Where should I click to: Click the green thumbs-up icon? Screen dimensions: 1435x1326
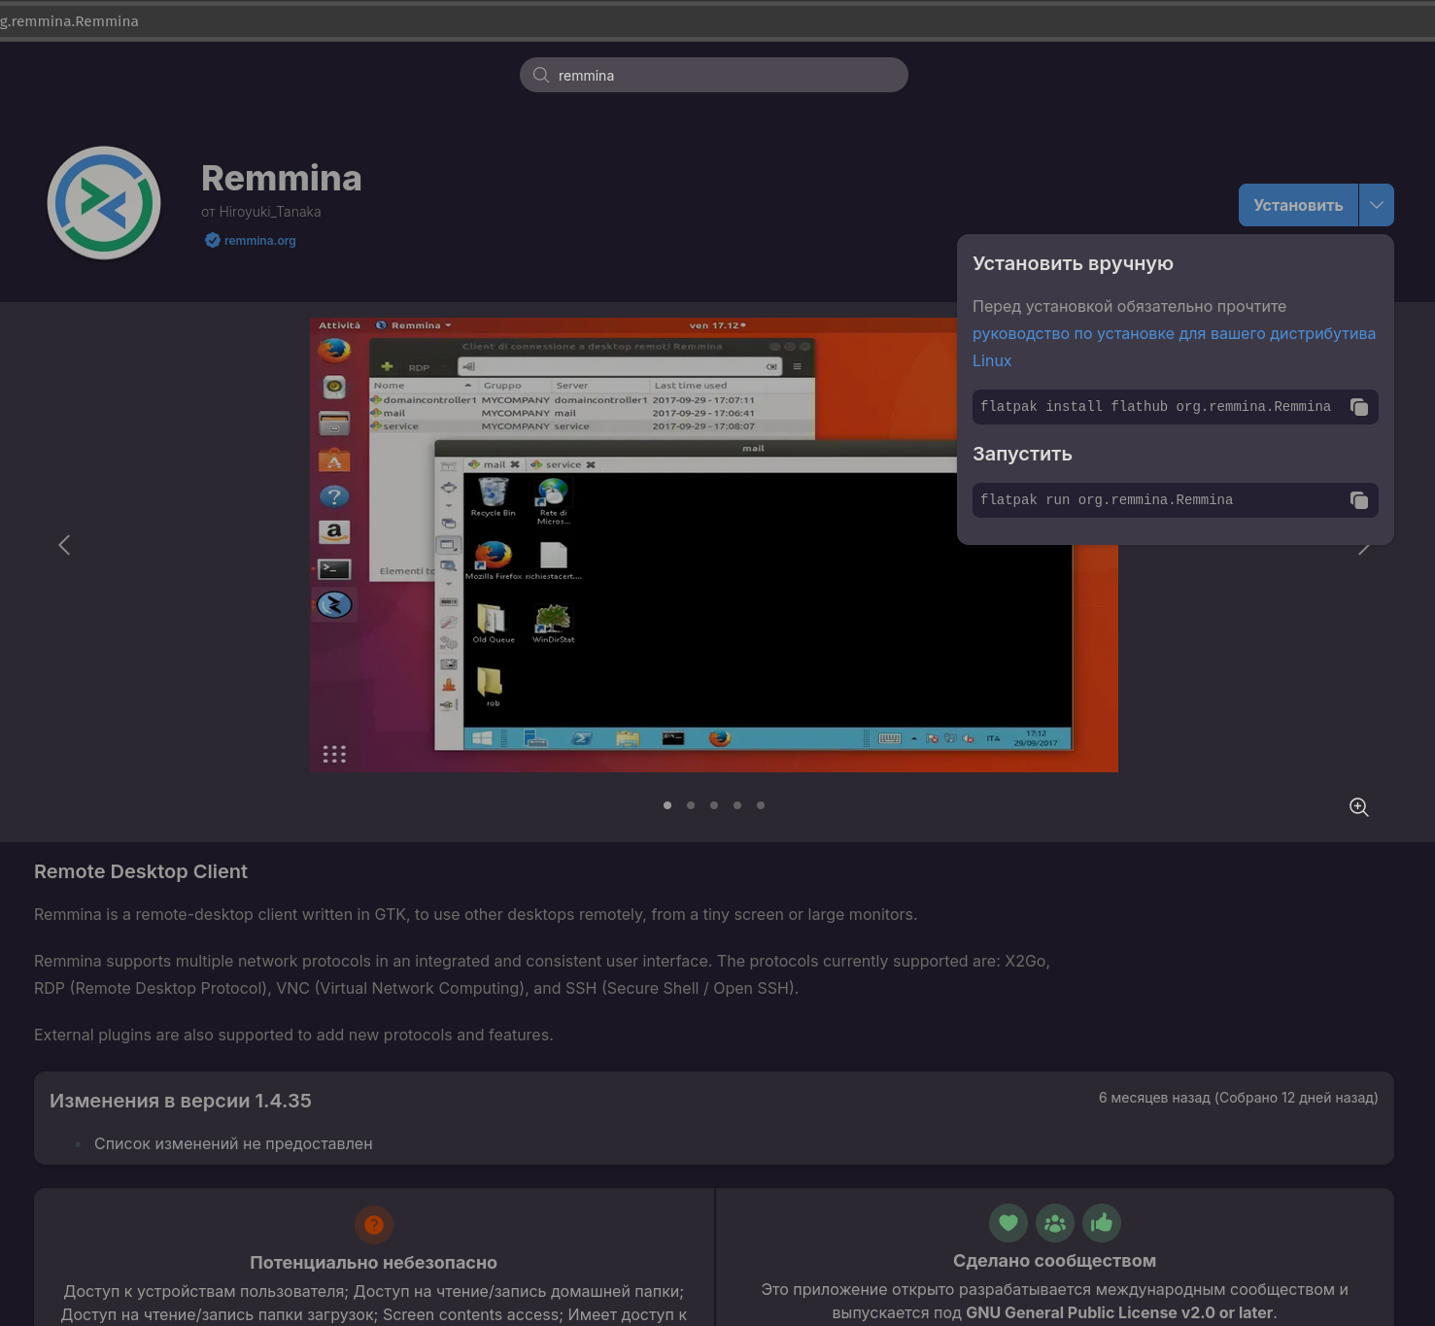(x=1102, y=1223)
